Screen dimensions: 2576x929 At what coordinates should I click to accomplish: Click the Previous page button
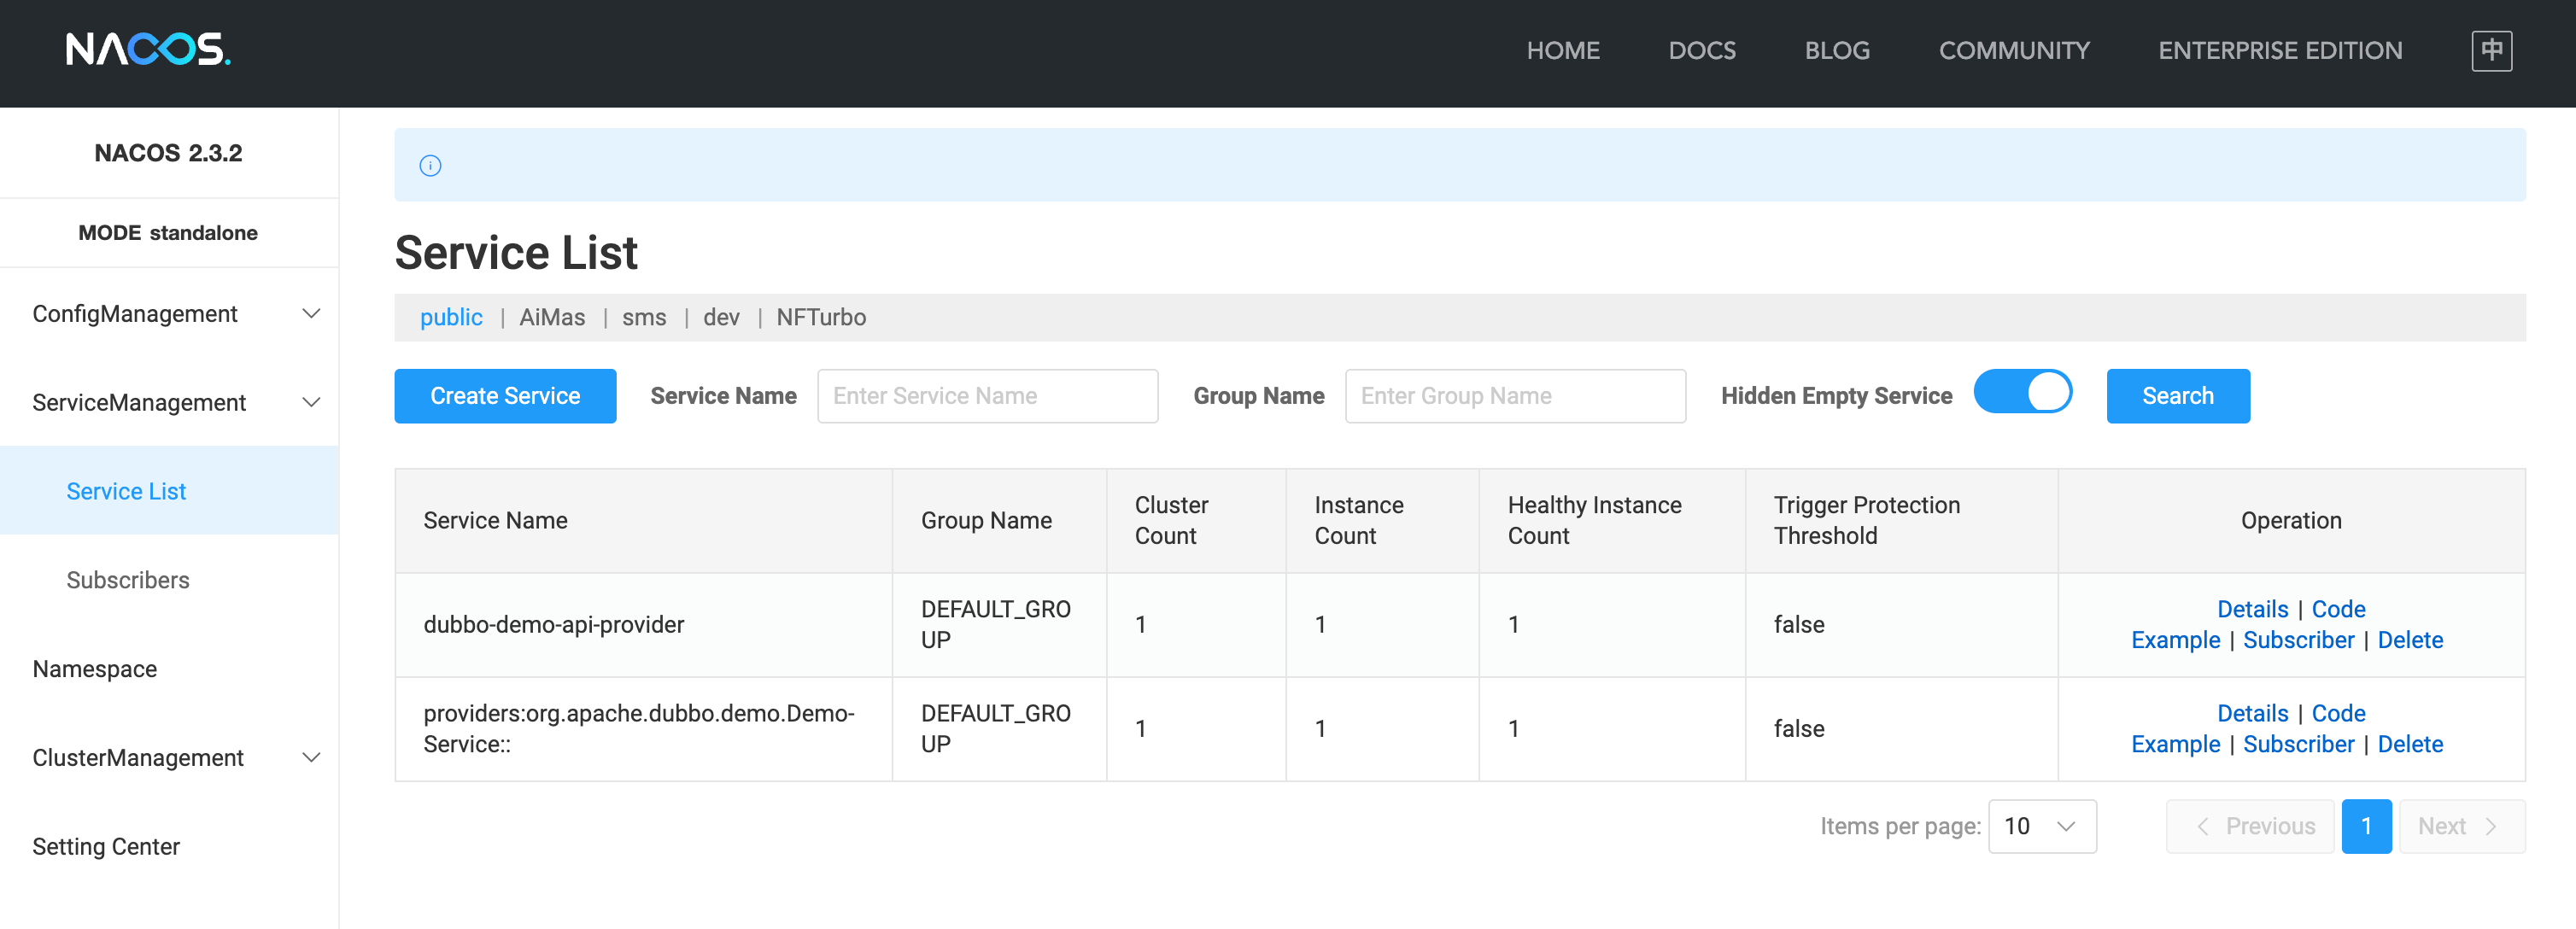(2249, 826)
